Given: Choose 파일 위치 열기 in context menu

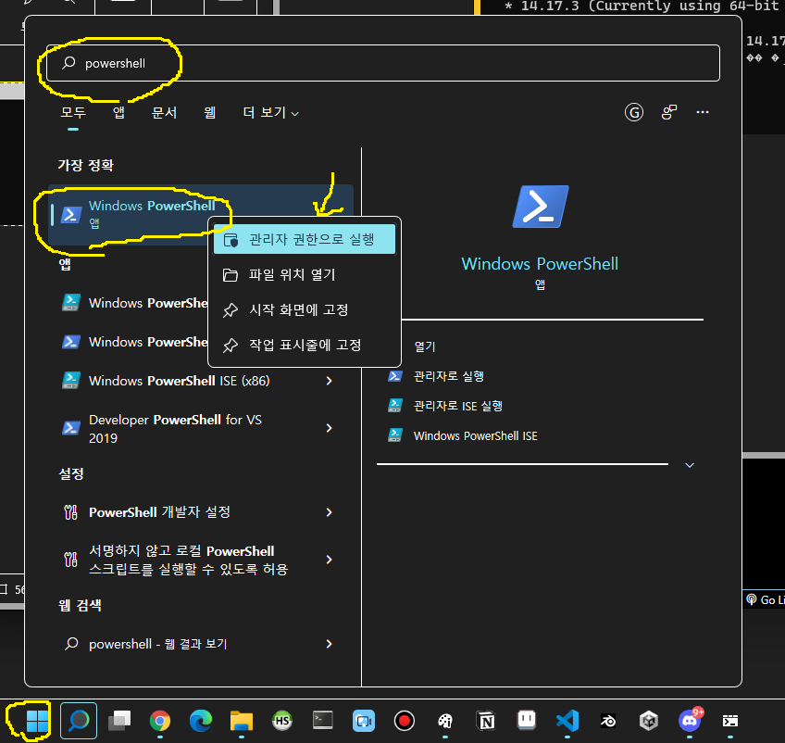Looking at the screenshot, I should [305, 274].
